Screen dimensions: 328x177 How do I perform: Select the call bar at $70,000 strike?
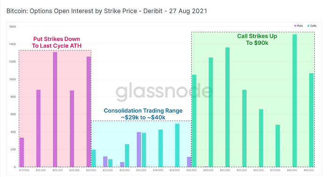point(277,146)
